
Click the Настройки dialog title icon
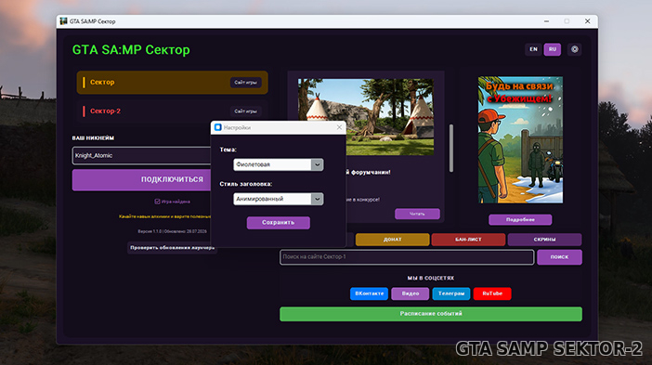click(x=217, y=127)
